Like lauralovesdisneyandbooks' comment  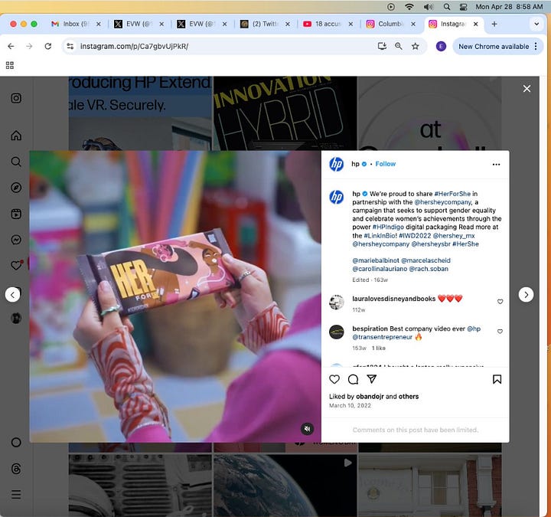(x=500, y=302)
